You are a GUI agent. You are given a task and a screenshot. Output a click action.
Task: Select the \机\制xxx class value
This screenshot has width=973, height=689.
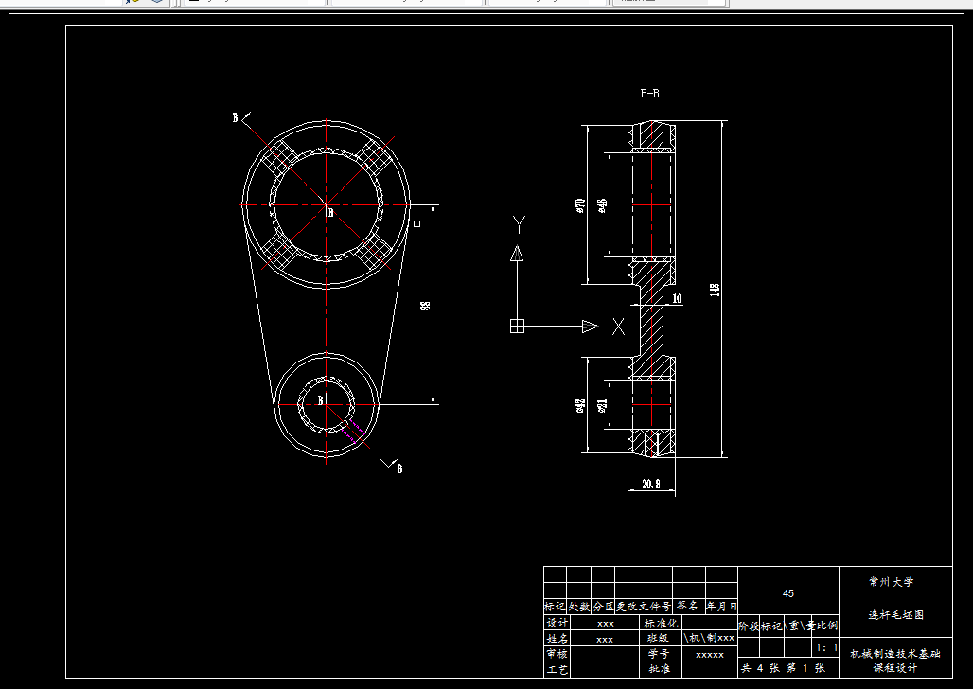[x=709, y=638]
